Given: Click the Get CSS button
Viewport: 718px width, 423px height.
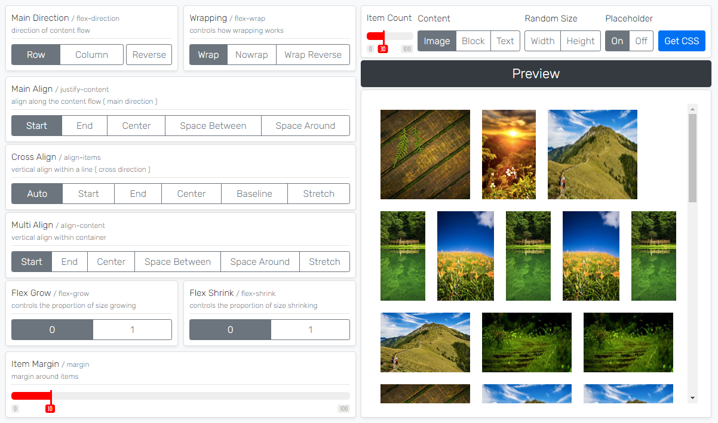Looking at the screenshot, I should point(682,41).
